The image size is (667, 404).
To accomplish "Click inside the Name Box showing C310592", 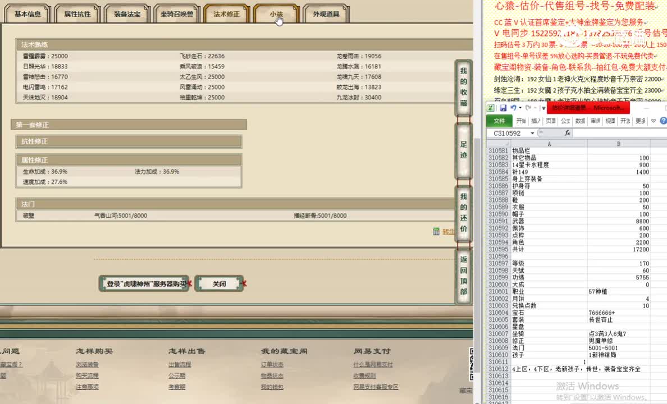I will [x=506, y=133].
